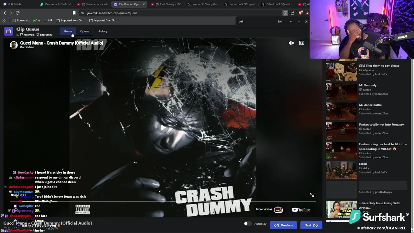Switch to the Twitch browser tab

coord(19,4)
